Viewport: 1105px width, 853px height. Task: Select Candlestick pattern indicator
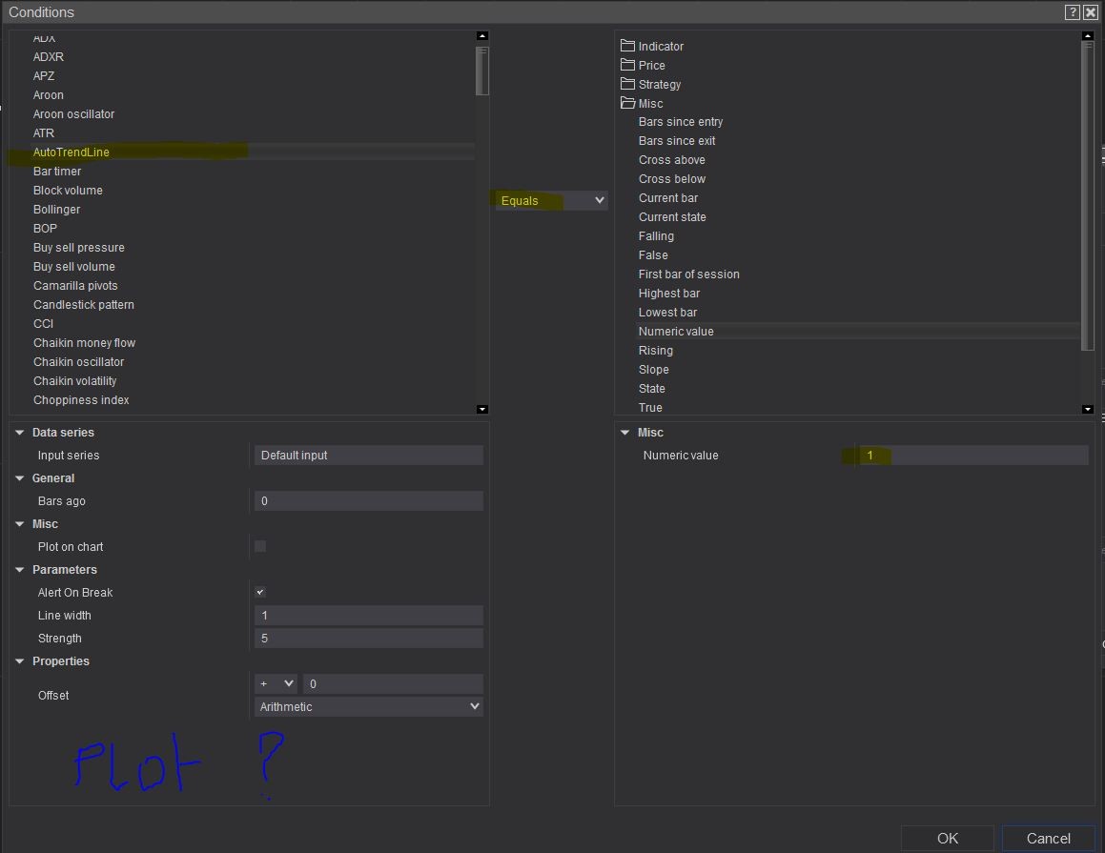[84, 304]
